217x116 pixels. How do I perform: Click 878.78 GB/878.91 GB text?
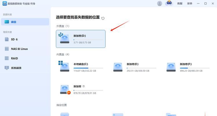85,93
